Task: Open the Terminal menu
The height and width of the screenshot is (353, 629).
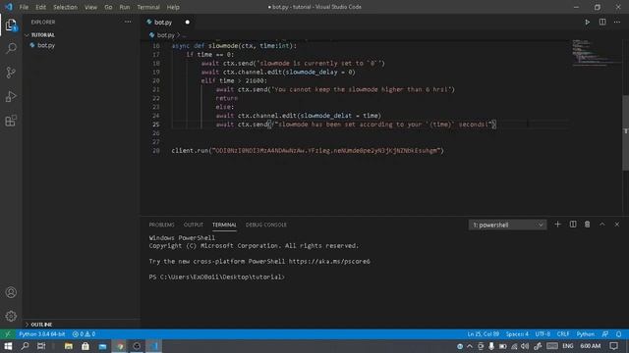Action: (x=148, y=7)
